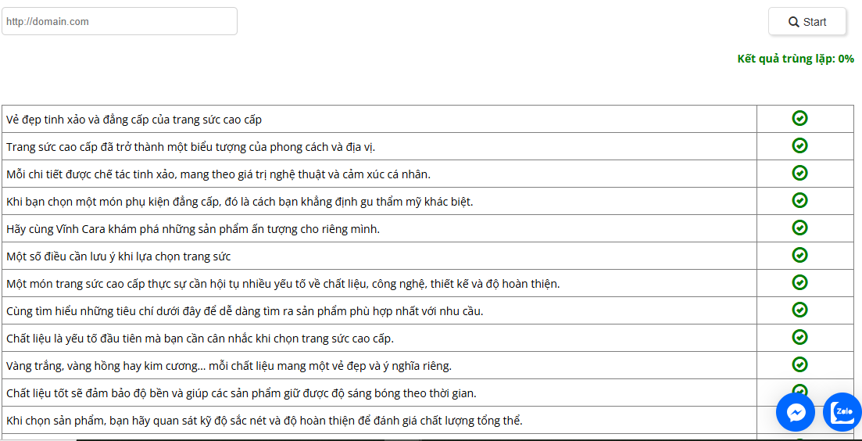Image resolution: width=862 pixels, height=441 pixels.
Task: Click check icon for 'Vàng trắng, vàng hồng' row
Action: (x=800, y=364)
